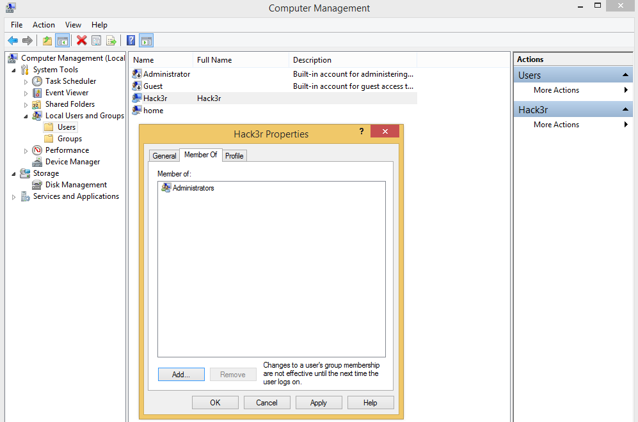The width and height of the screenshot is (638, 422).
Task: Click the Add... button
Action: point(181,375)
